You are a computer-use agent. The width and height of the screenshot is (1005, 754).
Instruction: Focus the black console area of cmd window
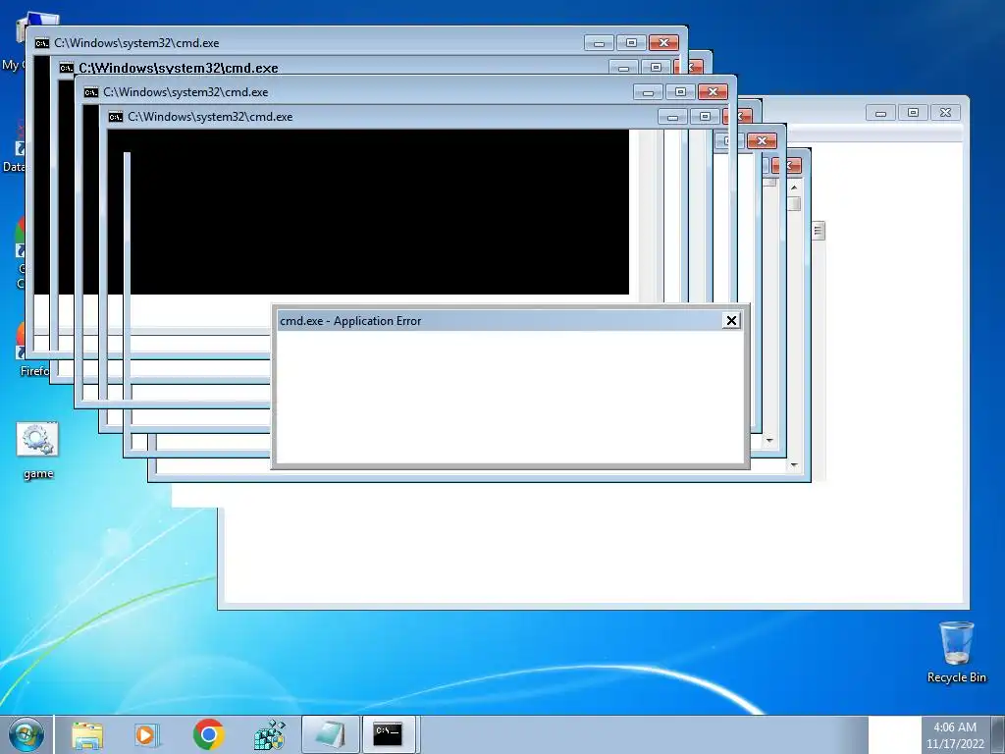click(x=369, y=212)
